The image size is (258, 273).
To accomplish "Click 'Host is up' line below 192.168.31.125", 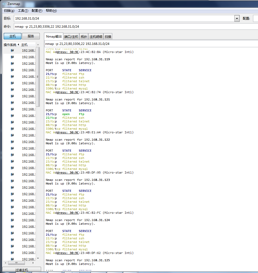I will click(70, 264).
